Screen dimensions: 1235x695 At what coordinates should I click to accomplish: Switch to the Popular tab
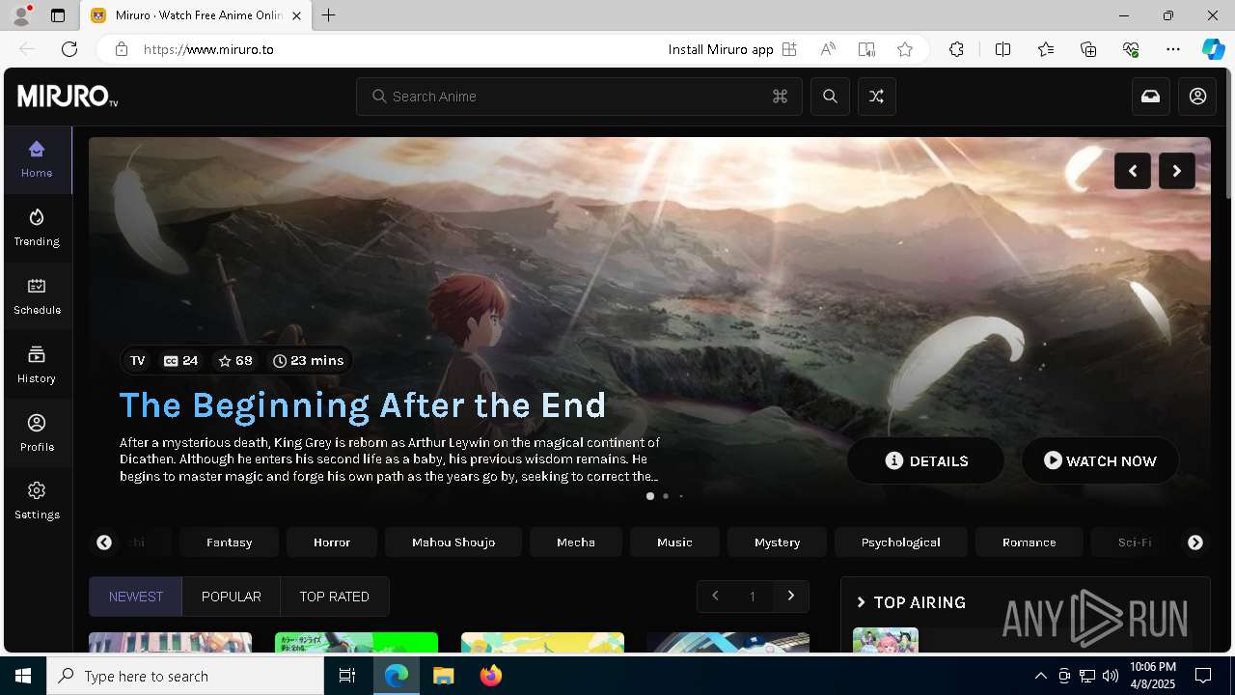click(x=232, y=597)
